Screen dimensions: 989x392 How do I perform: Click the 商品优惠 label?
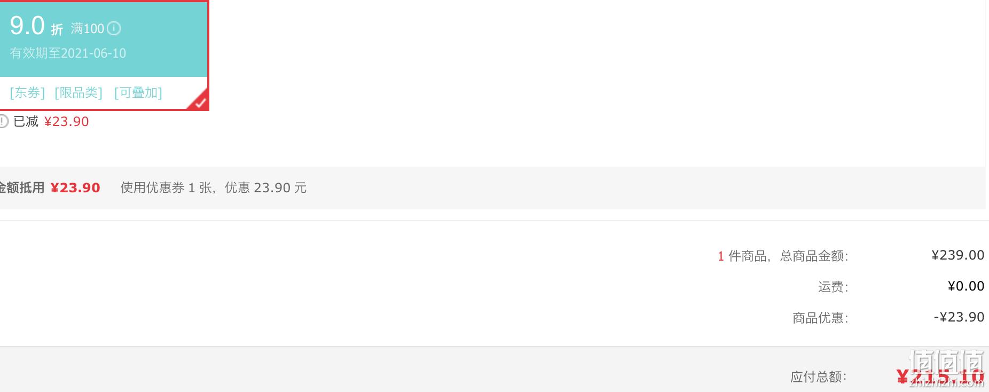pyautogui.click(x=820, y=318)
